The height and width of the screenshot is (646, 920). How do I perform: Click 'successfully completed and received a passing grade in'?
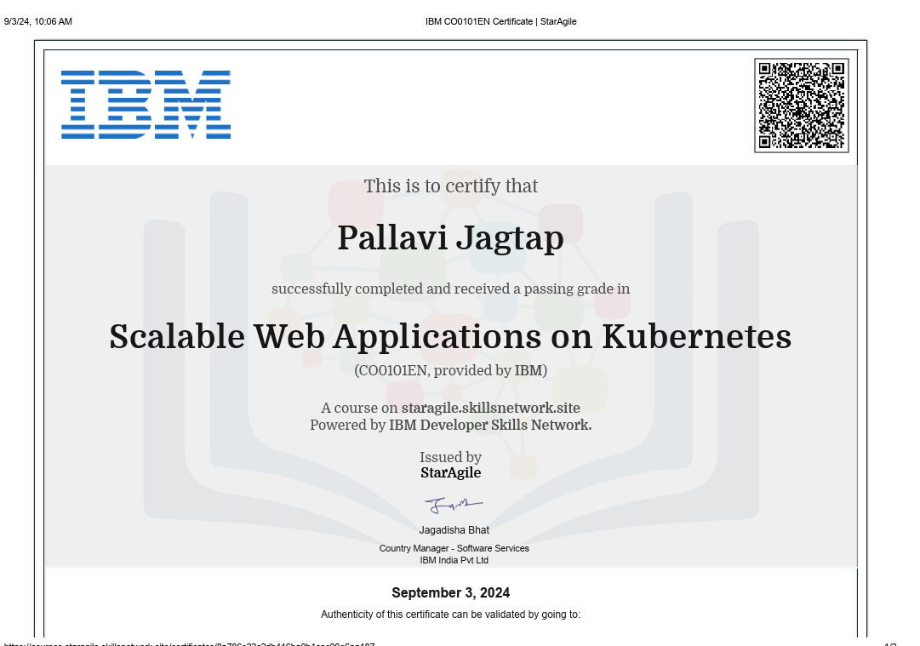tap(450, 289)
